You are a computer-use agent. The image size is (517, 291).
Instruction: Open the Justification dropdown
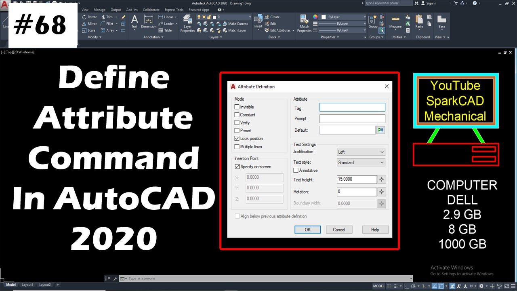[361, 152]
